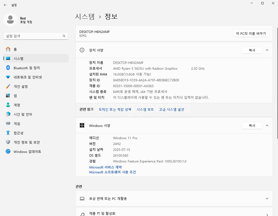
Task: Copy Windows specs with 복사 button
Action: 252,126
